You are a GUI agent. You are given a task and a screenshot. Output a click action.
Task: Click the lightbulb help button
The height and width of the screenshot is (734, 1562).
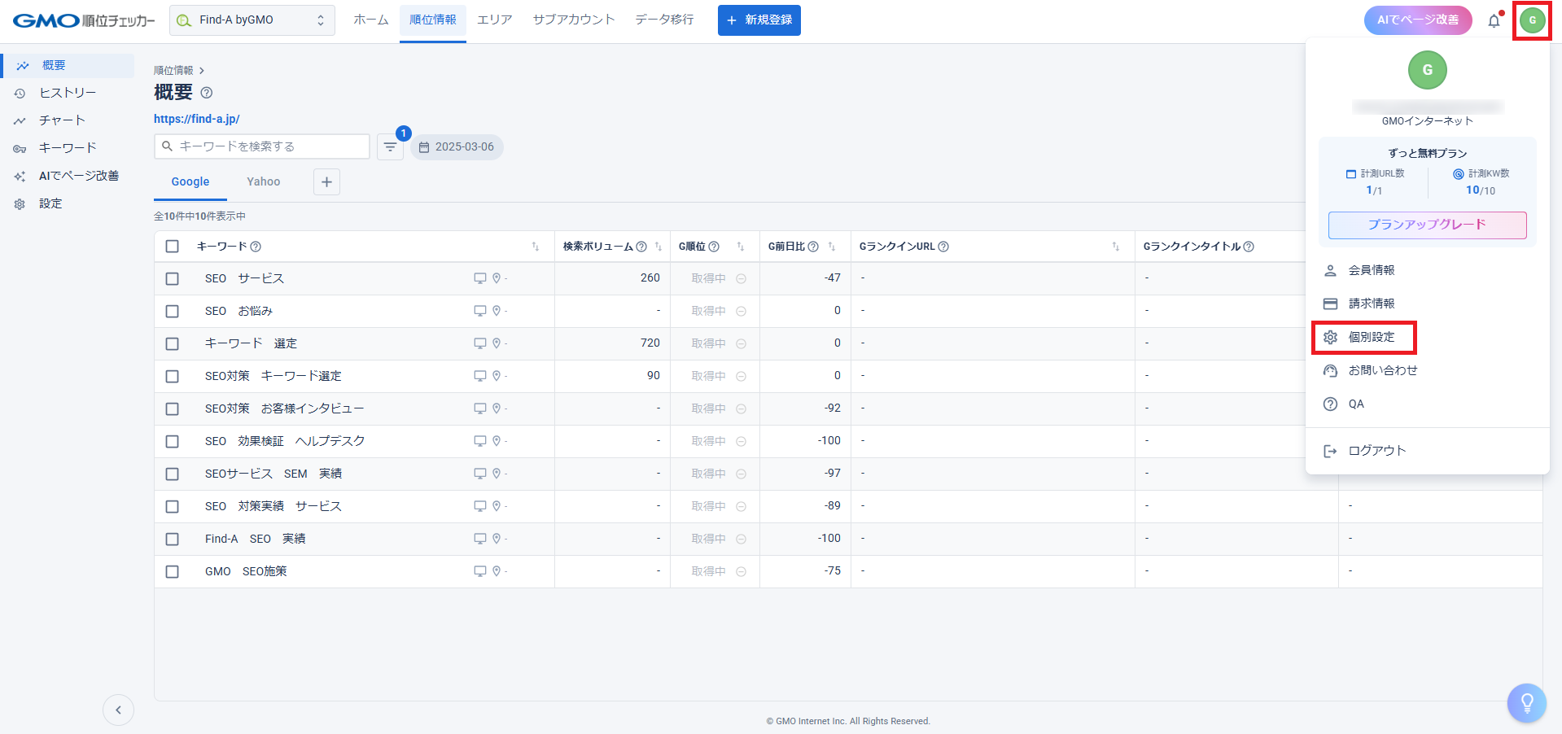[x=1527, y=702]
